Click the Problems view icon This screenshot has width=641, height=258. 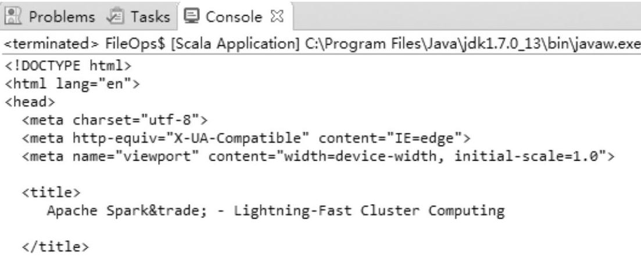[13, 17]
